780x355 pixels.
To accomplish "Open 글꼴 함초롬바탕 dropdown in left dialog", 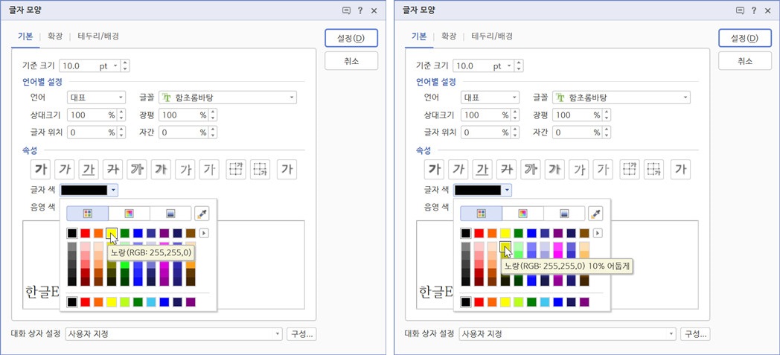I will [228, 97].
